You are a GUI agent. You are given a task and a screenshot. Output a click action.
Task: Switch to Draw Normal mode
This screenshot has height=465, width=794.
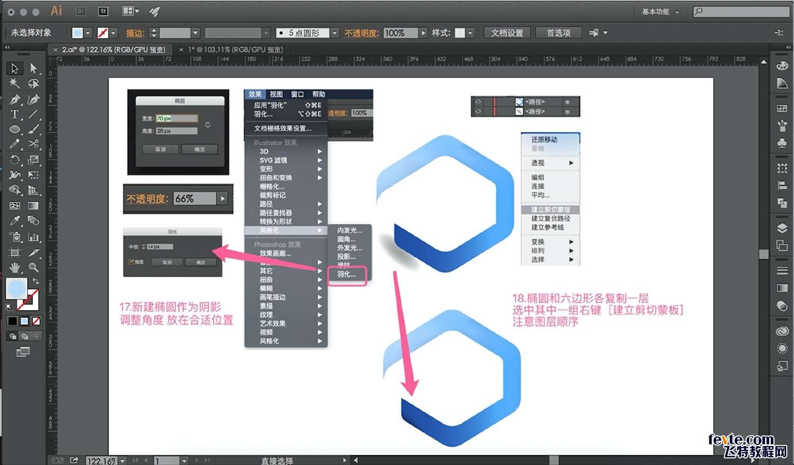tap(13, 336)
